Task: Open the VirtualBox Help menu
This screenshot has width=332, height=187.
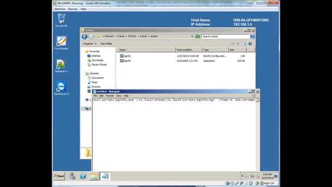Action: pyautogui.click(x=83, y=9)
